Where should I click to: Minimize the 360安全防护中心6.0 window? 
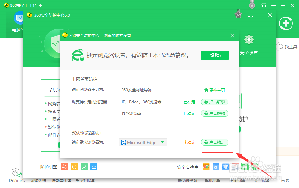(261, 15)
